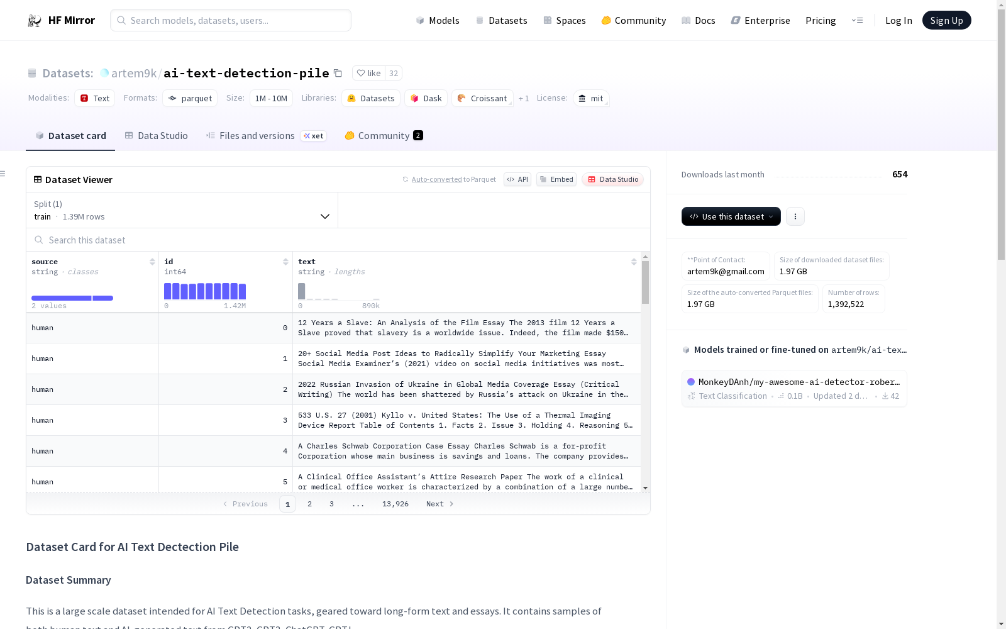The height and width of the screenshot is (629, 1006).
Task: Click the text lengths histogram
Action: tap(339, 291)
